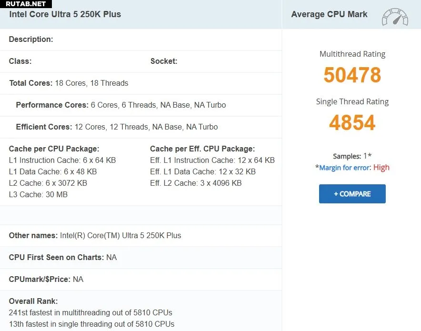Click the Efficient Cores row
421x331 pixels.
coord(117,127)
